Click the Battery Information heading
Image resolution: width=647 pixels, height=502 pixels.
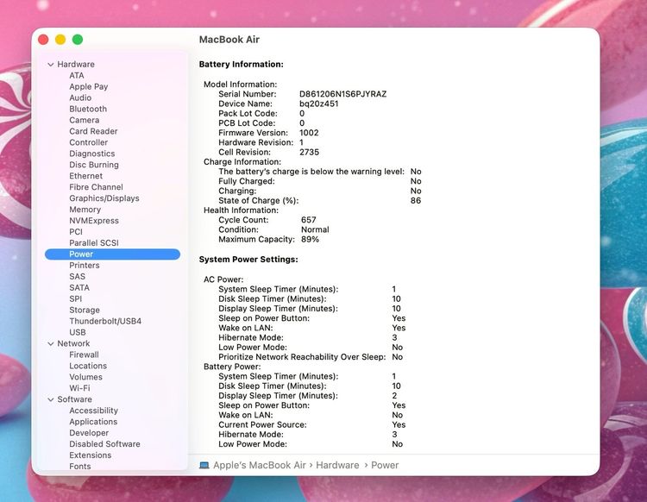tap(242, 65)
